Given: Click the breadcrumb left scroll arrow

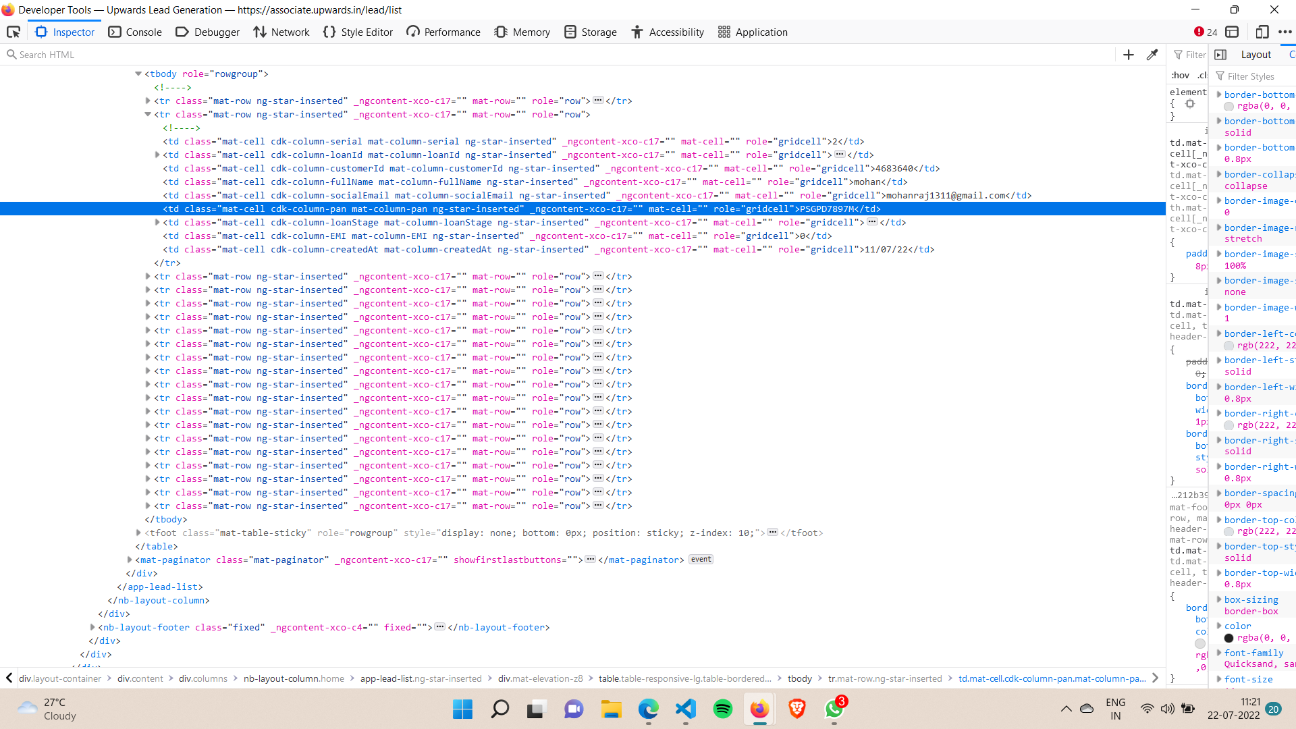Looking at the screenshot, I should pos(9,678).
